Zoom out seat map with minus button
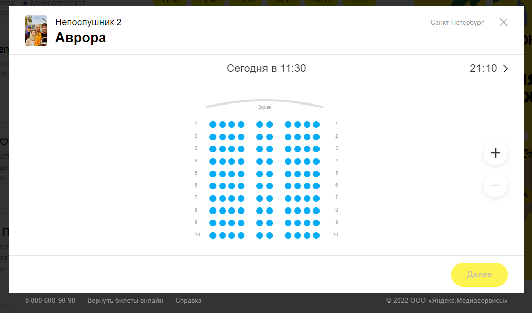The image size is (532, 313). (x=495, y=185)
